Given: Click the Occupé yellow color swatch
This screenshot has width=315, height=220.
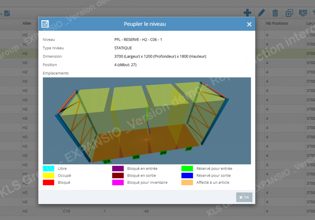Looking at the screenshot, I should click(48, 176).
